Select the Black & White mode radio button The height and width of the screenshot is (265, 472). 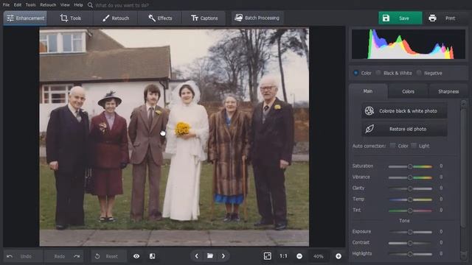[378, 73]
